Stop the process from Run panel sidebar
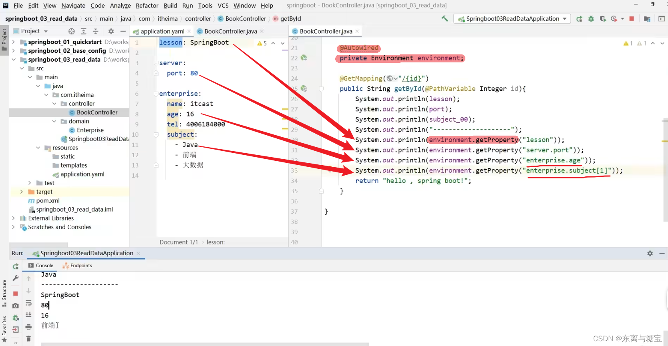The height and width of the screenshot is (346, 668). pos(16,294)
